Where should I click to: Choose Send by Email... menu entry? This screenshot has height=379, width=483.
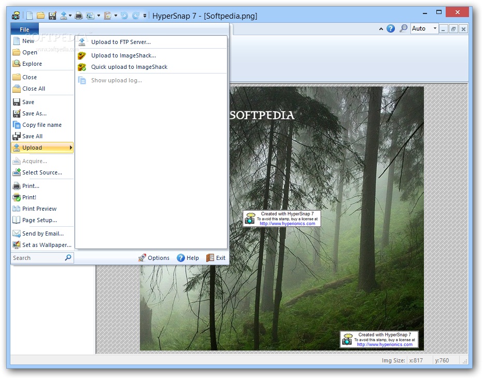click(42, 234)
